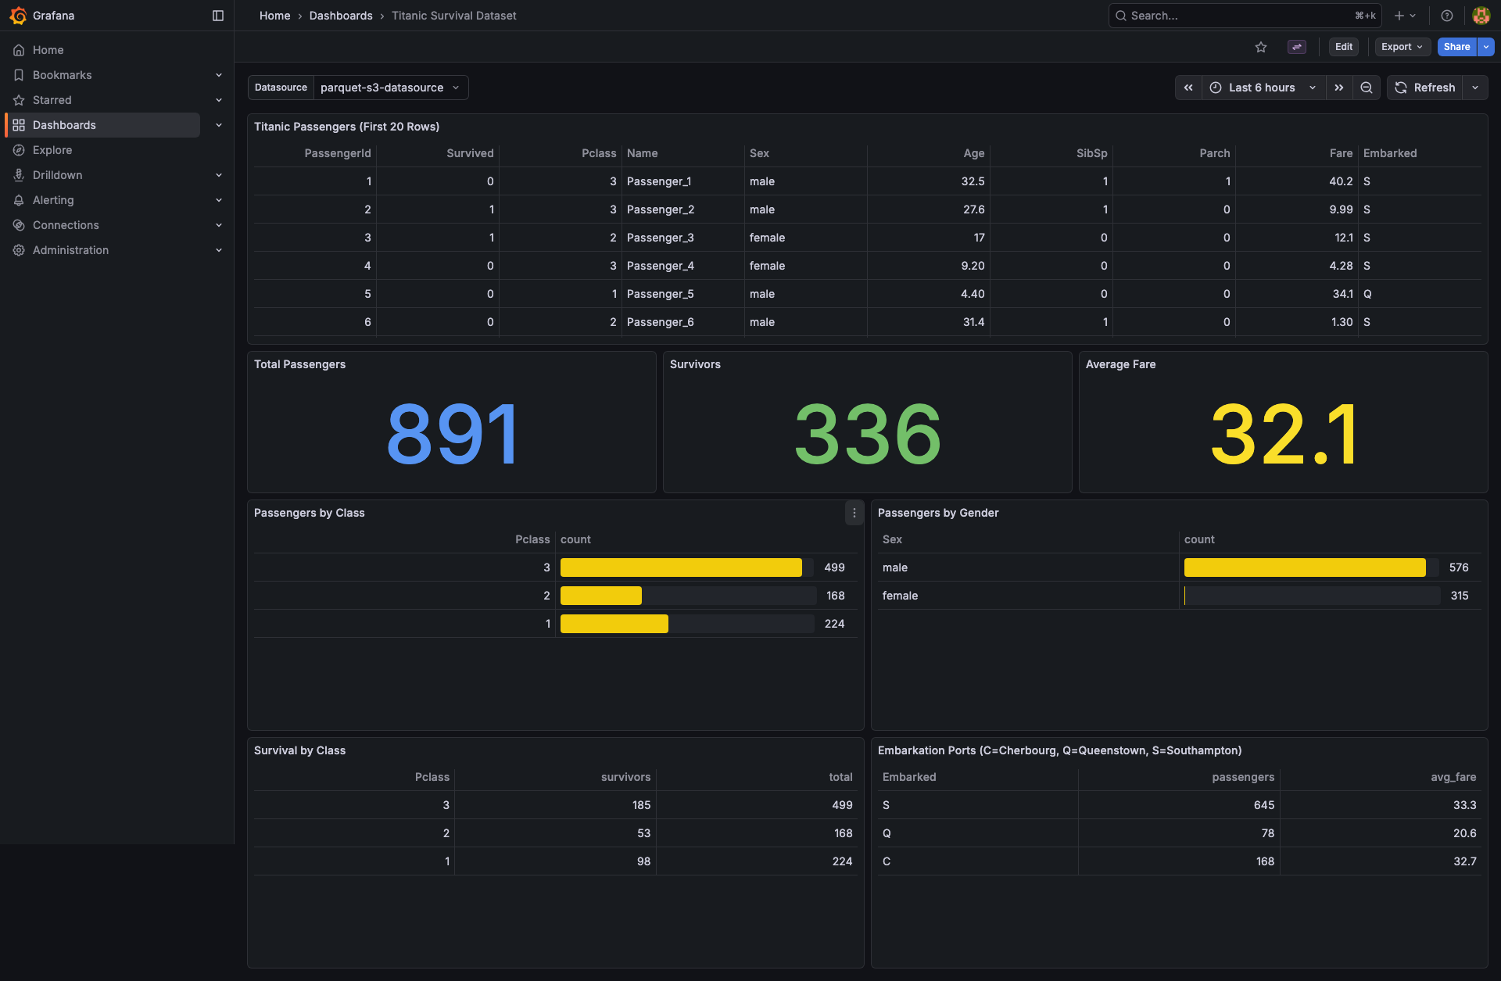Sort by the Fare column header
Image resolution: width=1501 pixels, height=981 pixels.
tap(1341, 153)
